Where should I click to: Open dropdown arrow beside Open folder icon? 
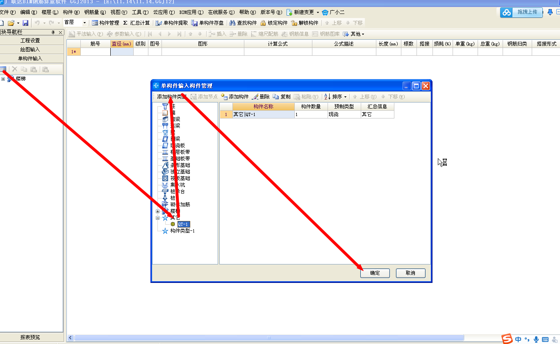[x=18, y=23]
